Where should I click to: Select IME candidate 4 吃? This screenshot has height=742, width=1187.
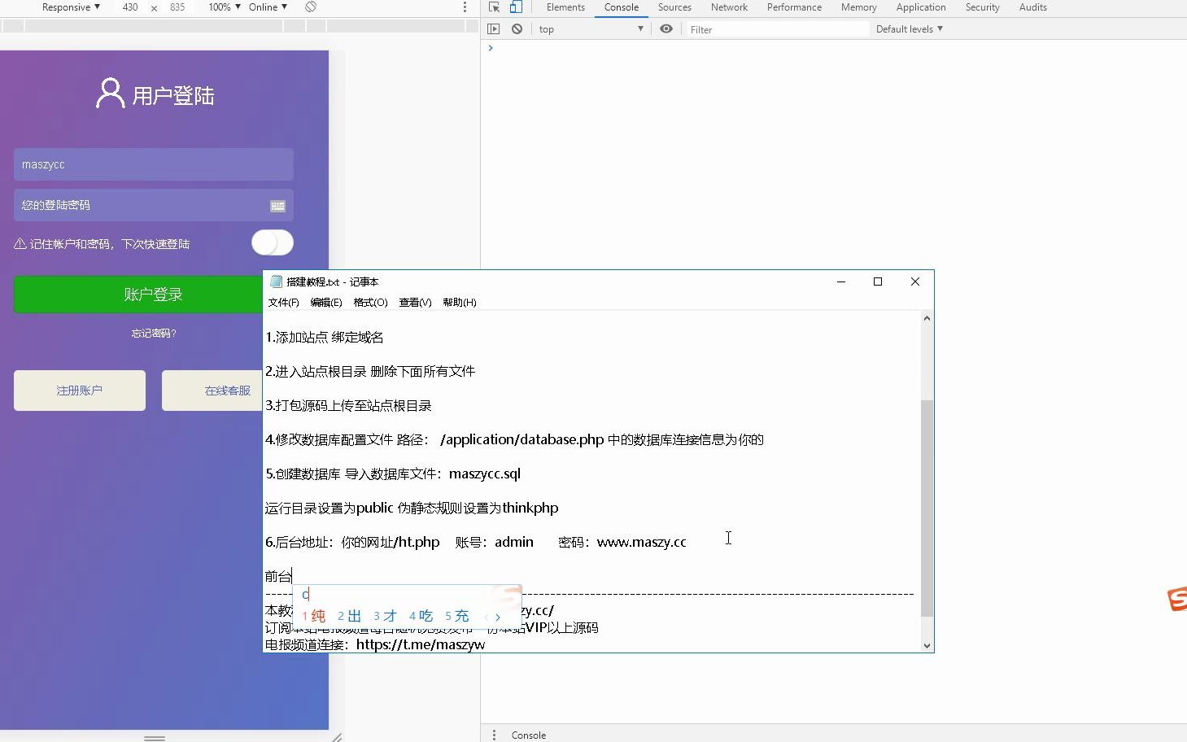tap(421, 617)
